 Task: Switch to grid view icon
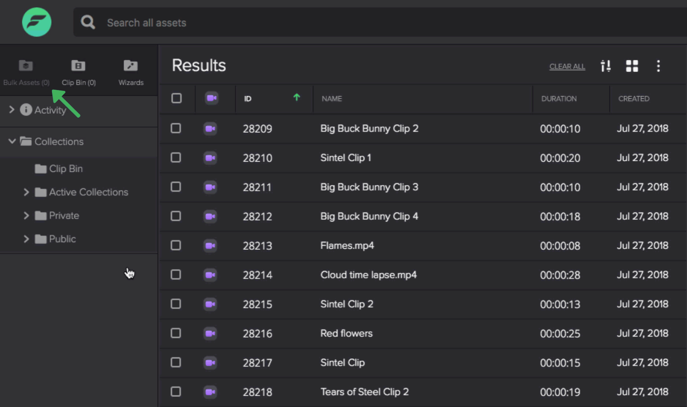632,66
